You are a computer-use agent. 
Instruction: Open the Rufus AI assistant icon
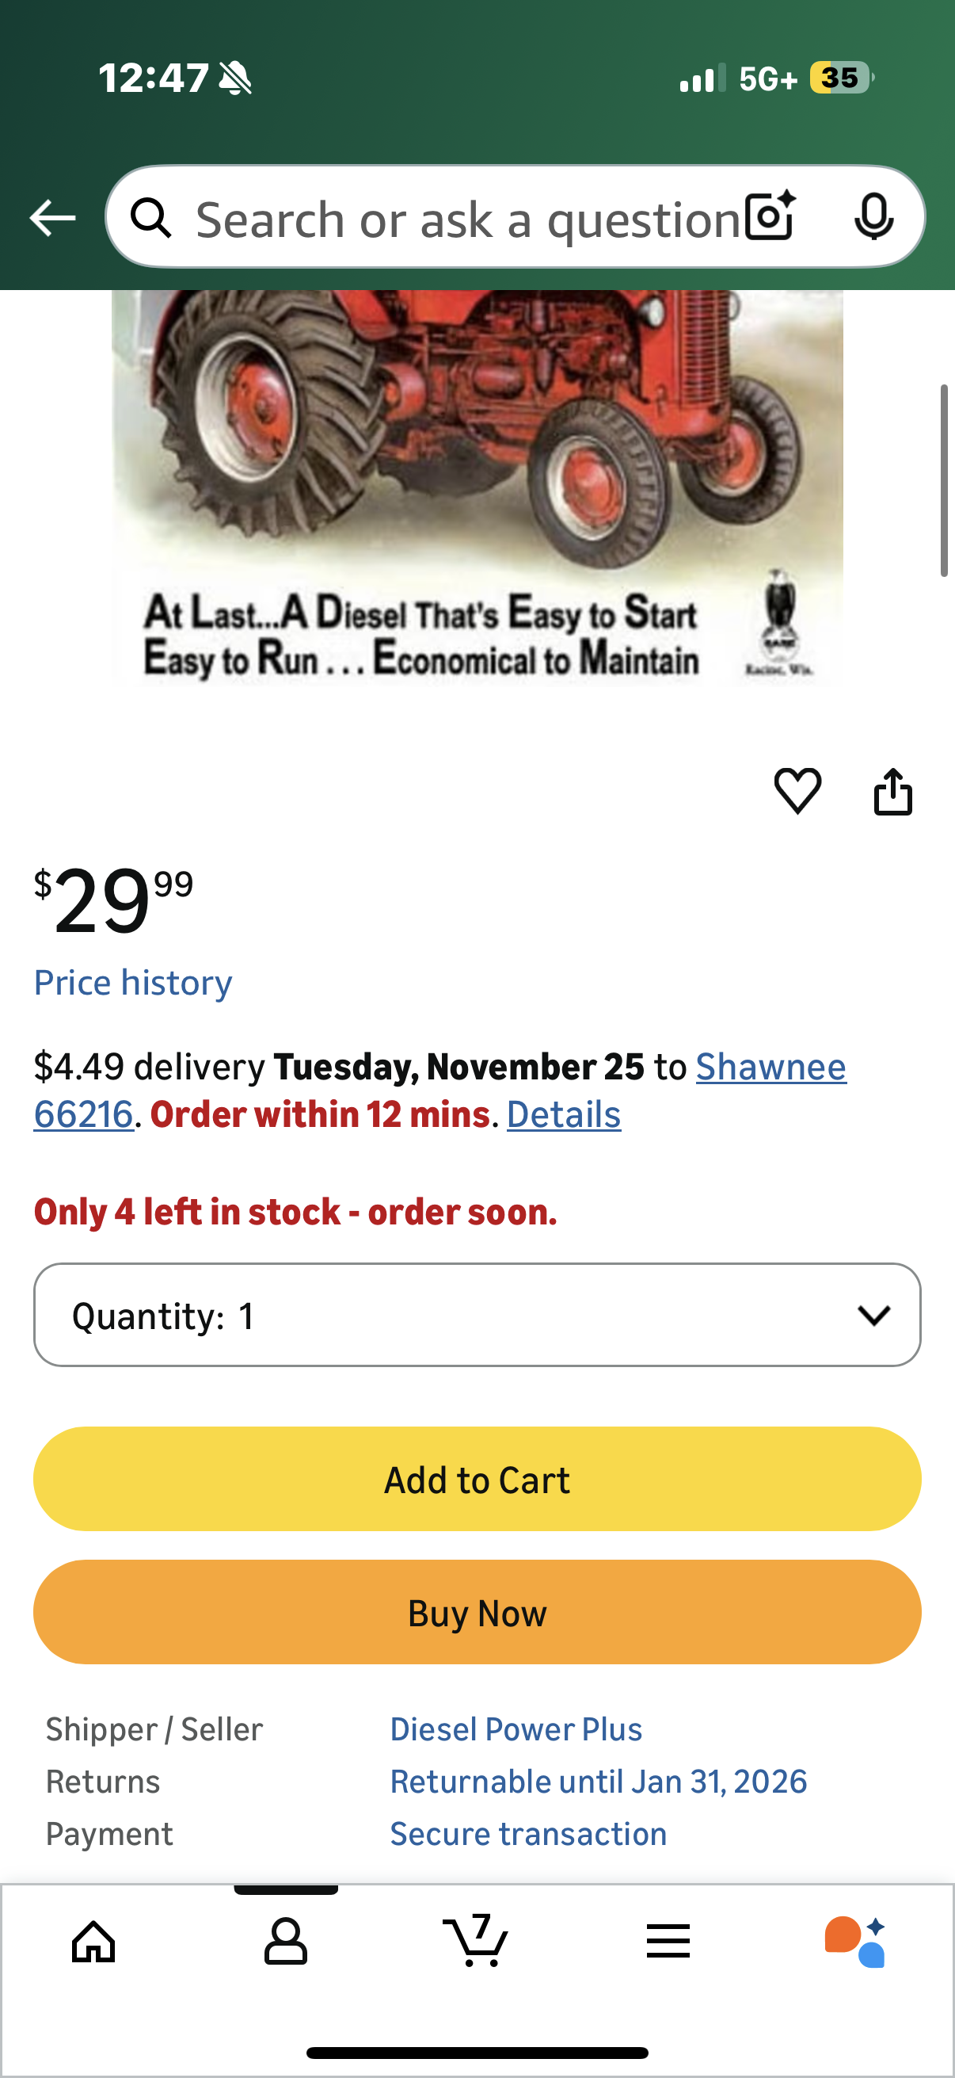pyautogui.click(x=855, y=1941)
